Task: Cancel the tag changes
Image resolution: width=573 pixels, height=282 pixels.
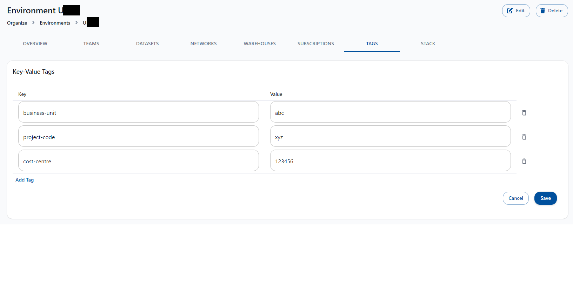Action: click(x=516, y=198)
